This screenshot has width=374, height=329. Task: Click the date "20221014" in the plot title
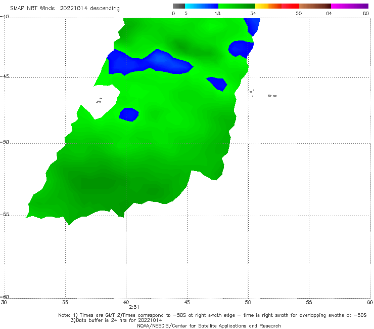click(73, 8)
